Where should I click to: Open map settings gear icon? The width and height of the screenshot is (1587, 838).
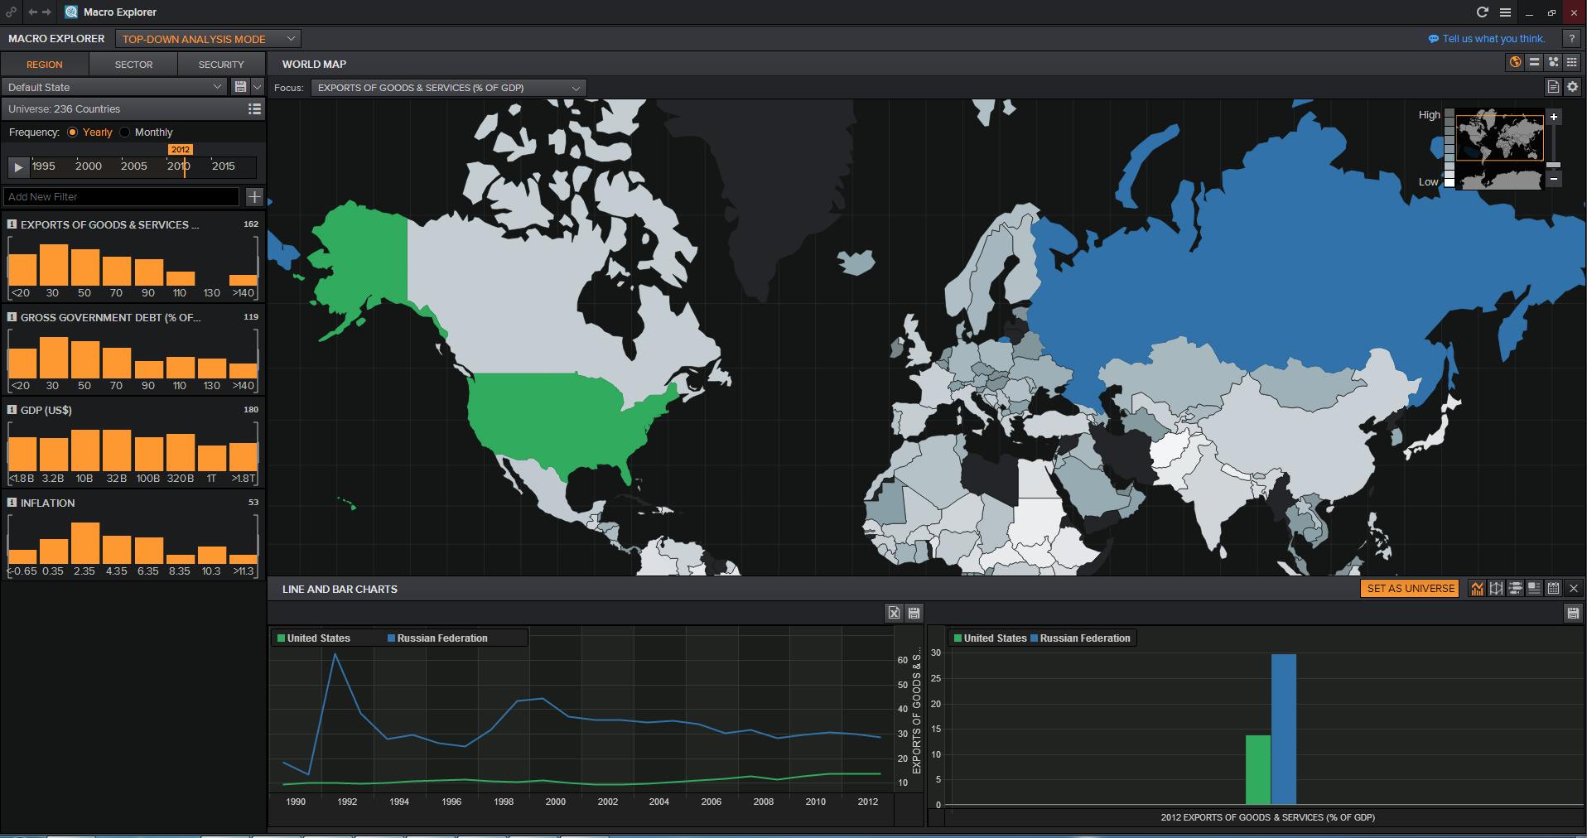pos(1572,87)
